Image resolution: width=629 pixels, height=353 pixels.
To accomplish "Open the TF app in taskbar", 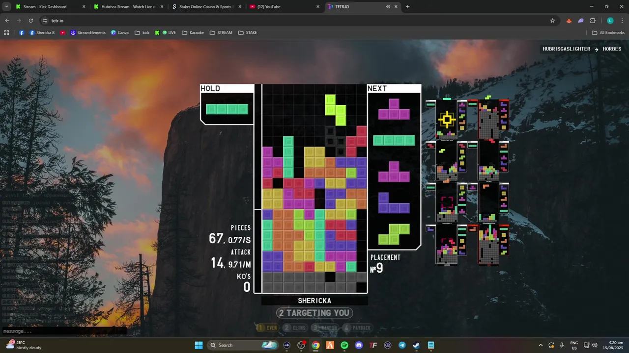I will coord(373,345).
